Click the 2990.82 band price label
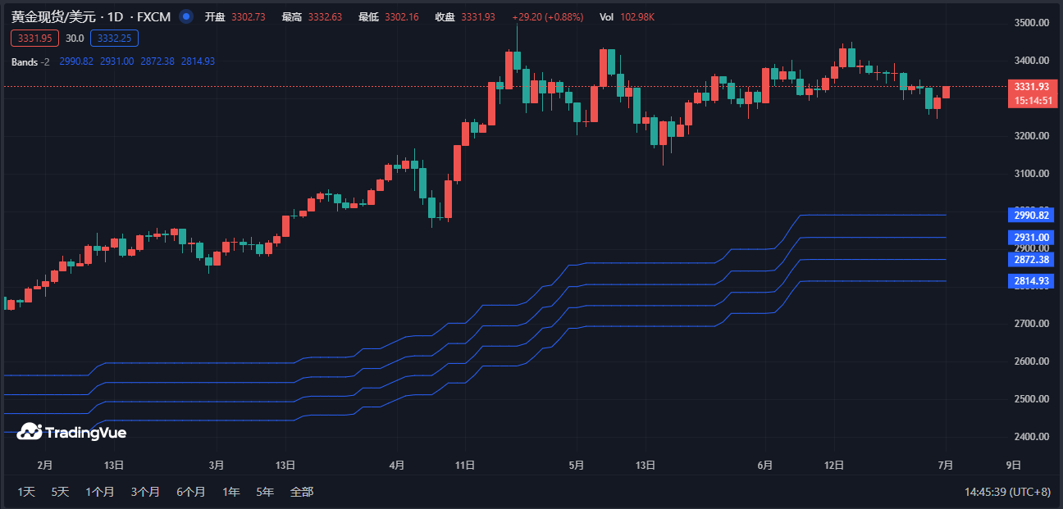Viewport: 1063px width, 509px height. pos(1031,216)
